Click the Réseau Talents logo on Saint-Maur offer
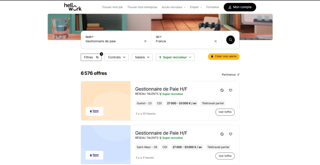320x165 pixels. pos(94,155)
